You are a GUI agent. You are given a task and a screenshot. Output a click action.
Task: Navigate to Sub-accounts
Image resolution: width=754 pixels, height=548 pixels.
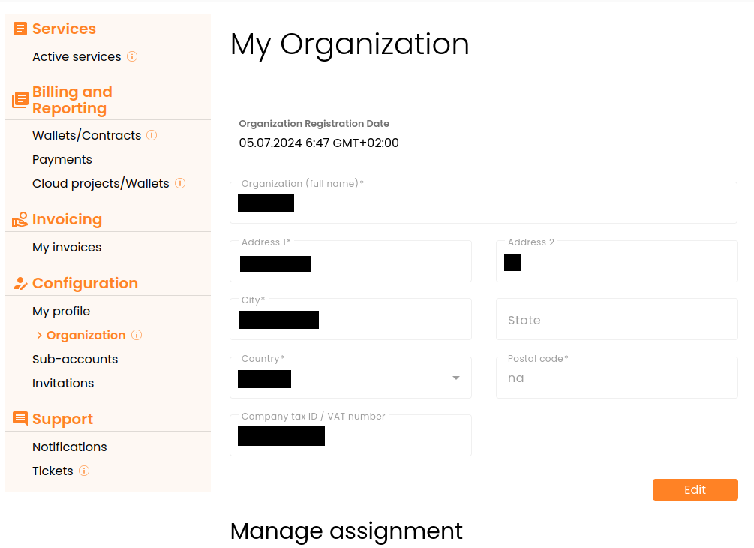tap(75, 359)
